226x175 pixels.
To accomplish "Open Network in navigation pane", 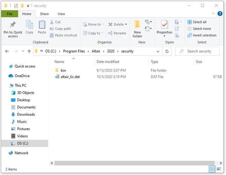I will pos(18,153).
